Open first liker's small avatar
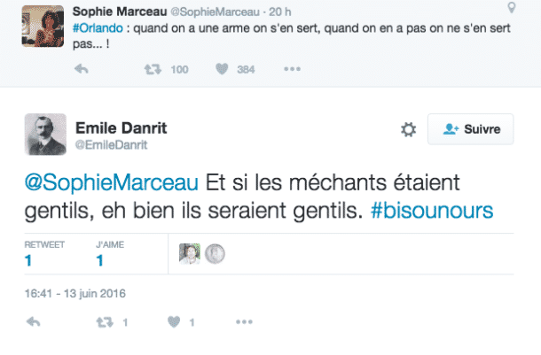The height and width of the screenshot is (355, 541). (x=189, y=255)
